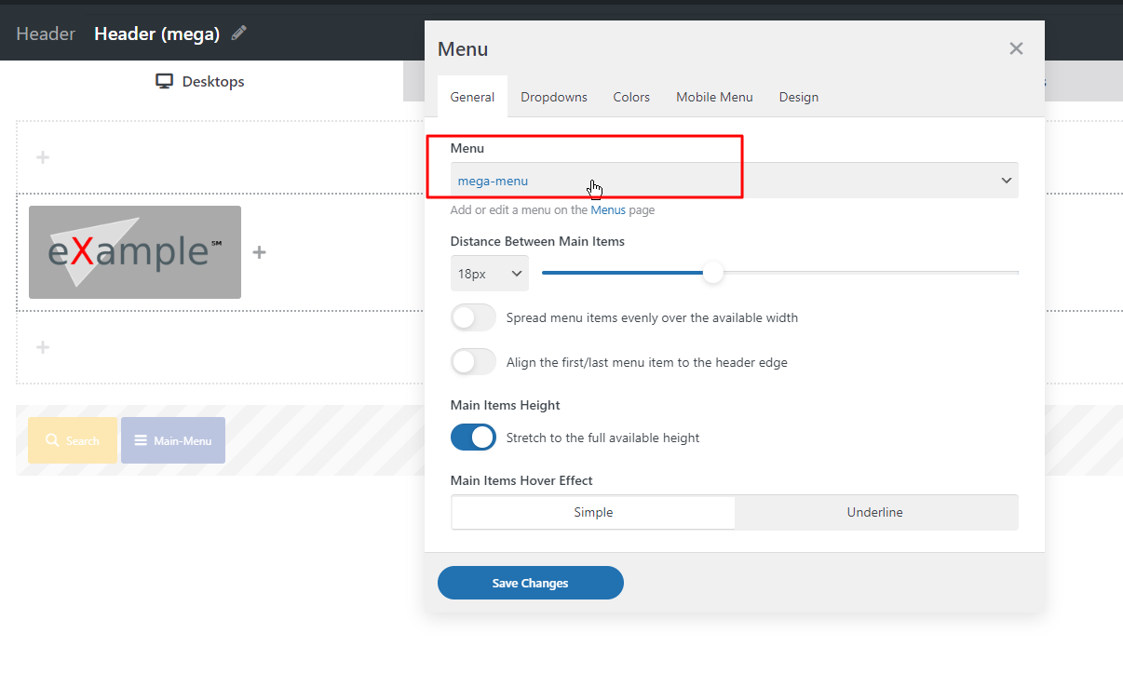The height and width of the screenshot is (687, 1123).
Task: Click the Distance Between Main Items slider track
Action: [x=780, y=273]
